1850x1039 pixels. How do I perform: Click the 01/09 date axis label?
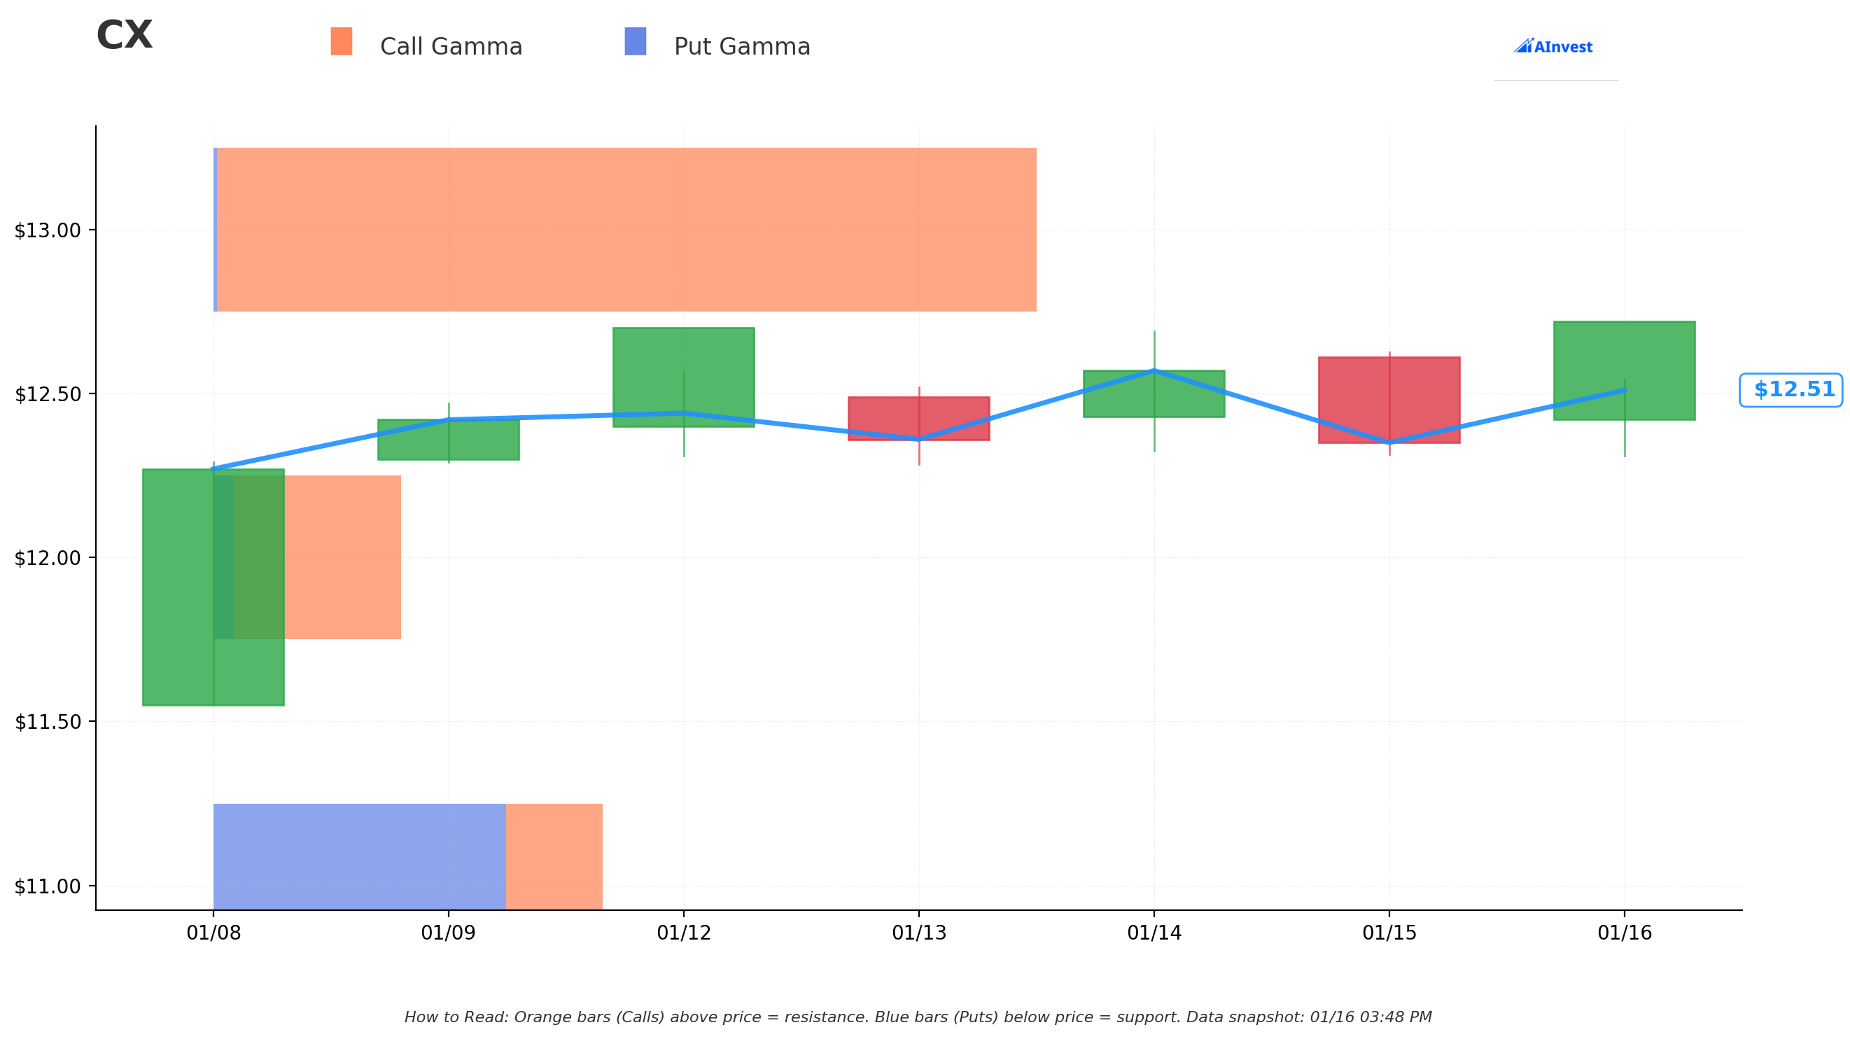click(x=448, y=933)
